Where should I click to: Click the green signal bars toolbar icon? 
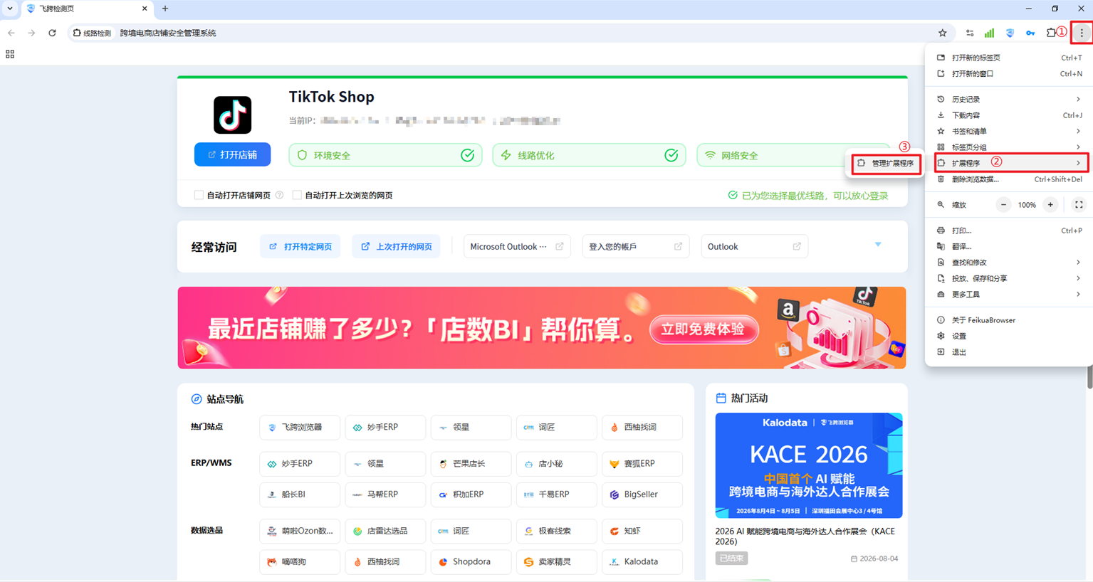coord(989,33)
